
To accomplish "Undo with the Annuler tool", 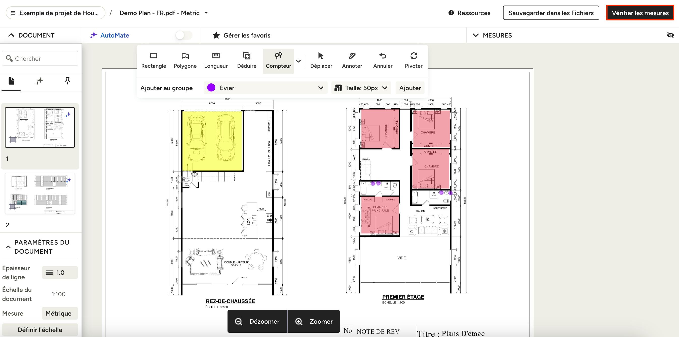I will 383,61.
